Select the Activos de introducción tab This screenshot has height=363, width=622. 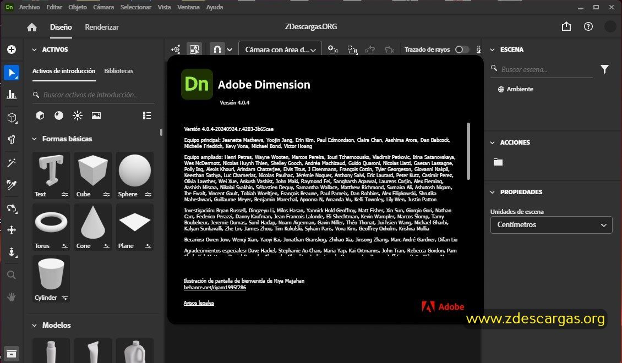tap(64, 71)
